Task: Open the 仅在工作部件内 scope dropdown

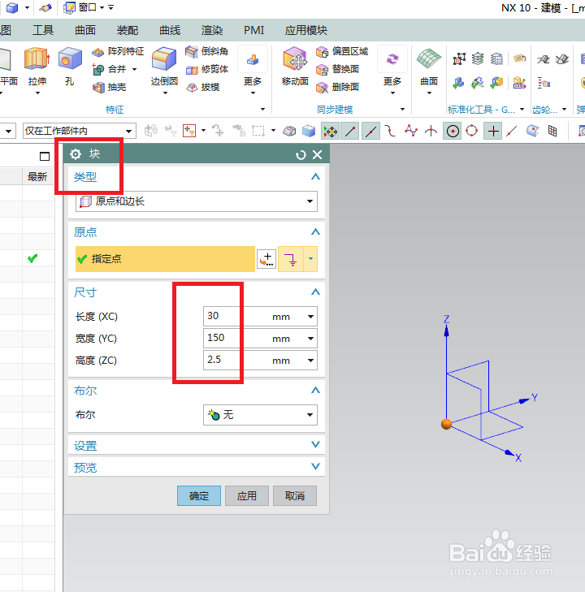Action: click(x=80, y=131)
